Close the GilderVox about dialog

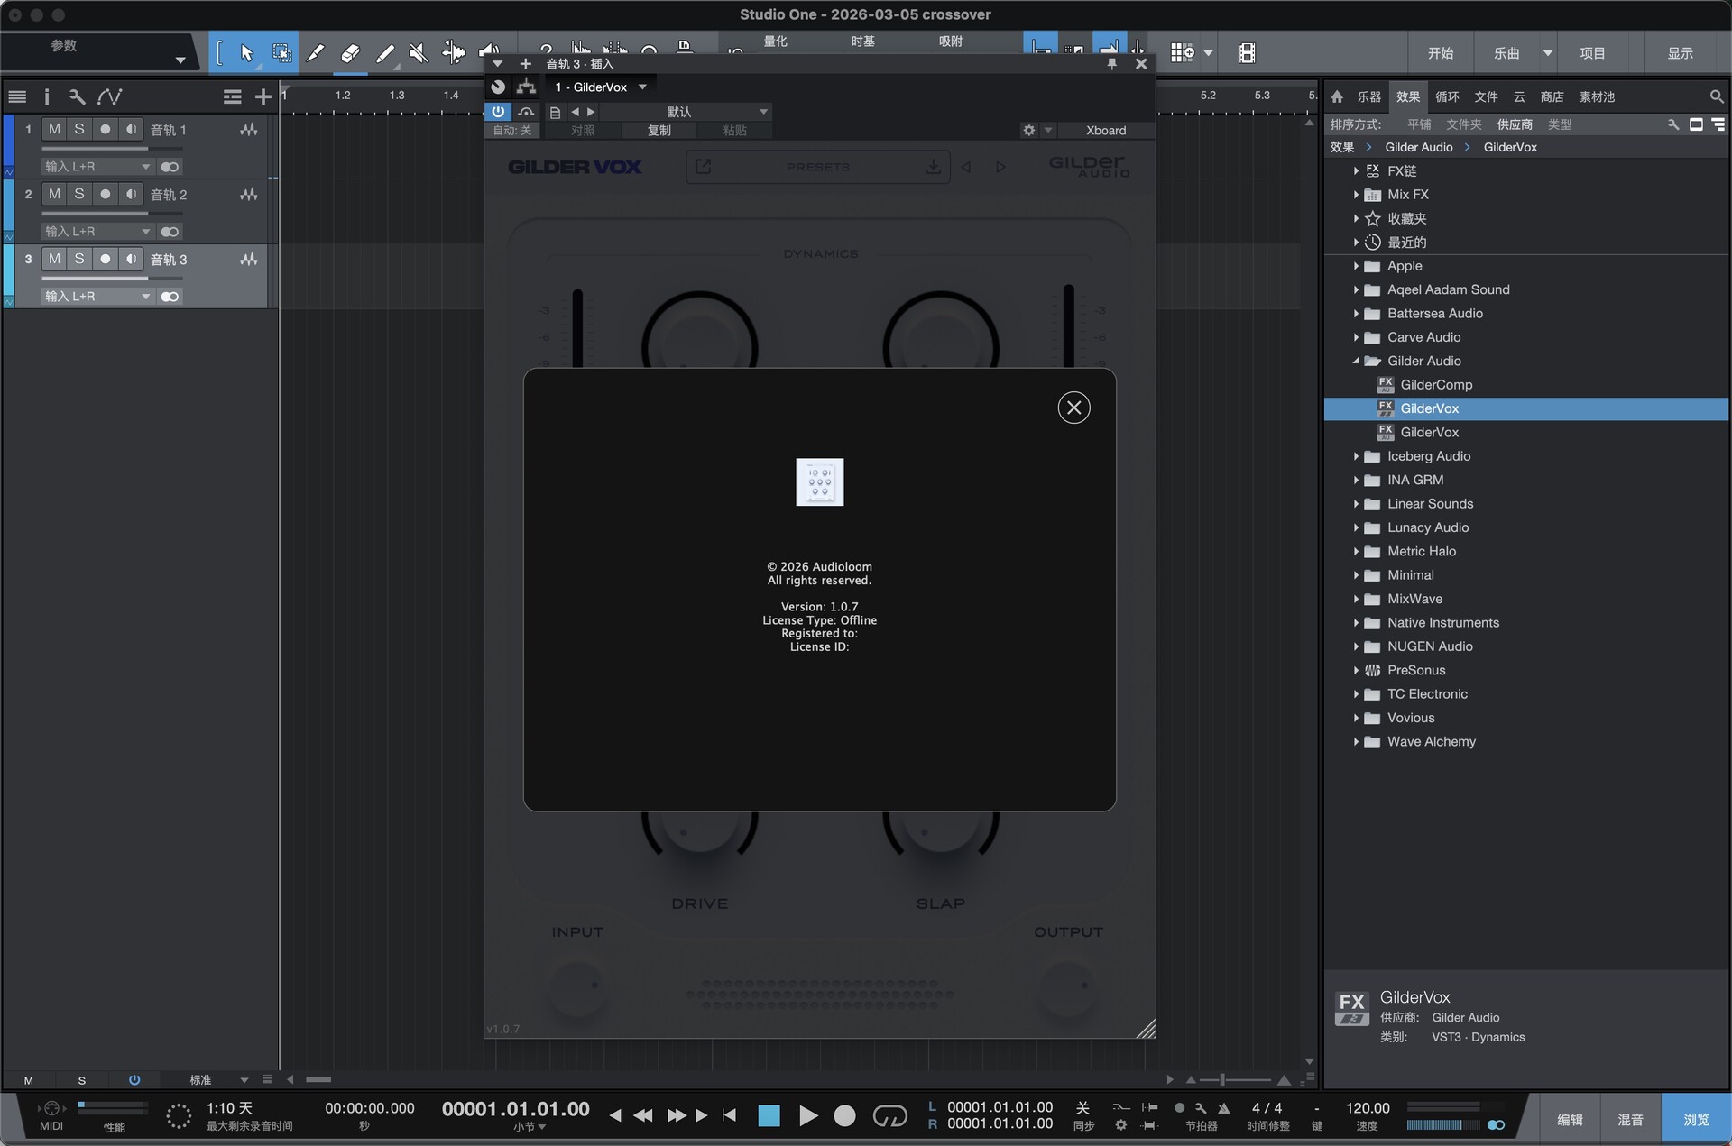coord(1073,408)
